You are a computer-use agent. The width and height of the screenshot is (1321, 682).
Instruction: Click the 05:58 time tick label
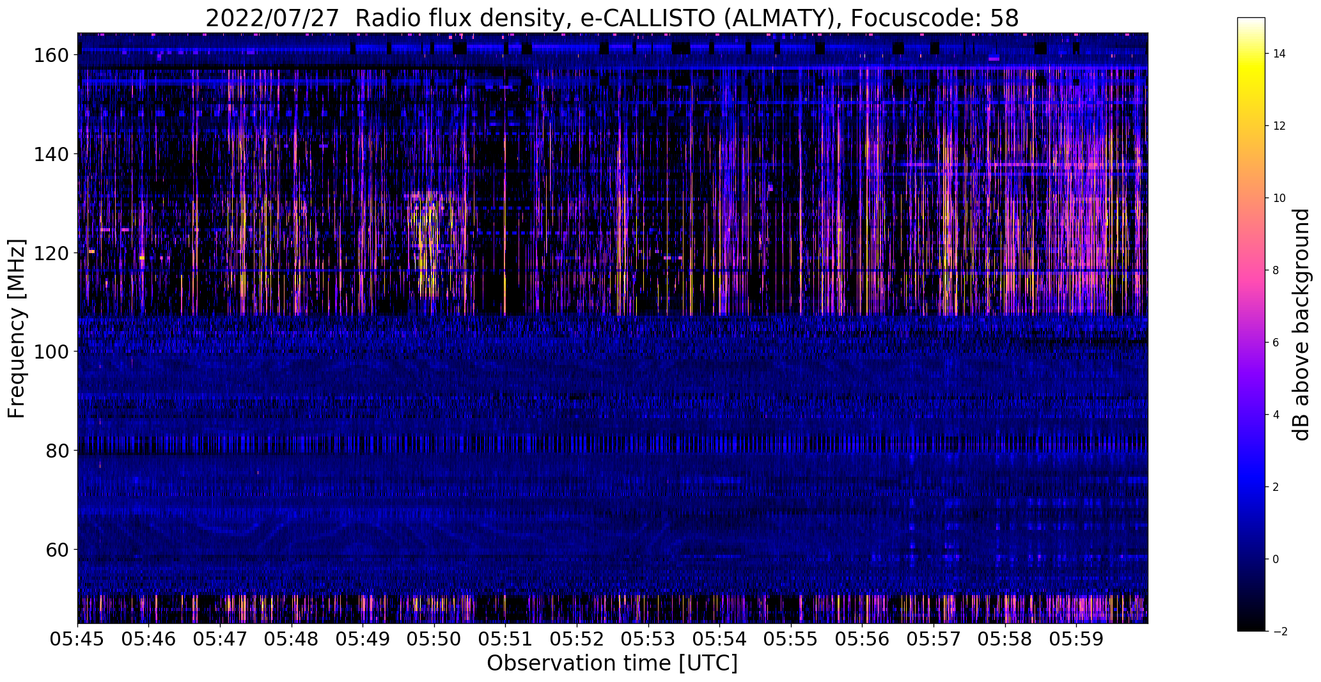tap(1005, 639)
